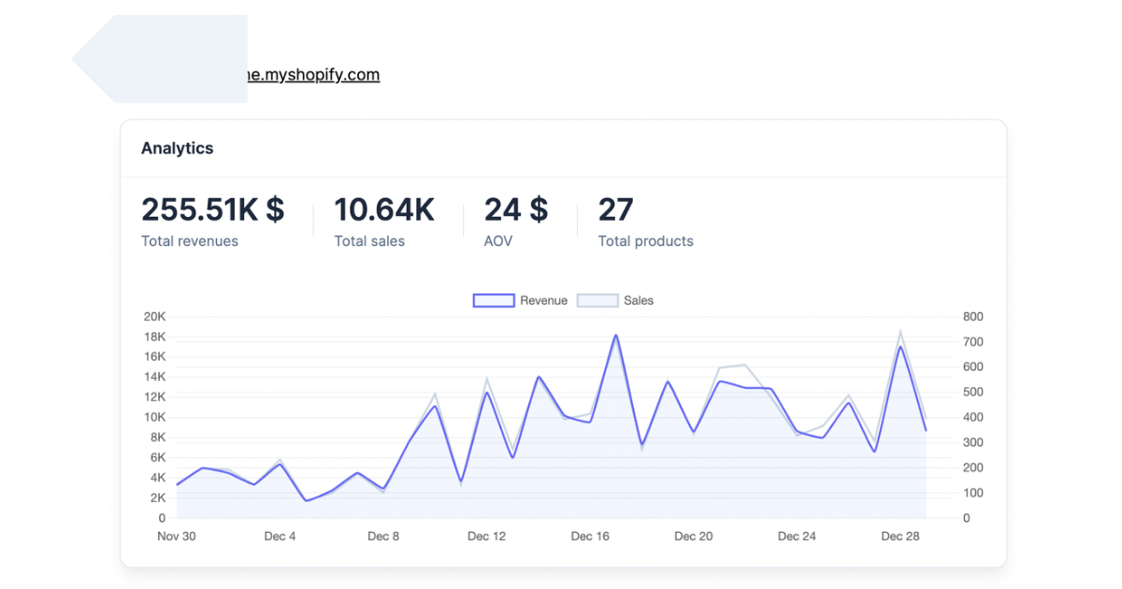Click the Dec 12 x-axis label
This screenshot has height=589, width=1122.
point(486,537)
